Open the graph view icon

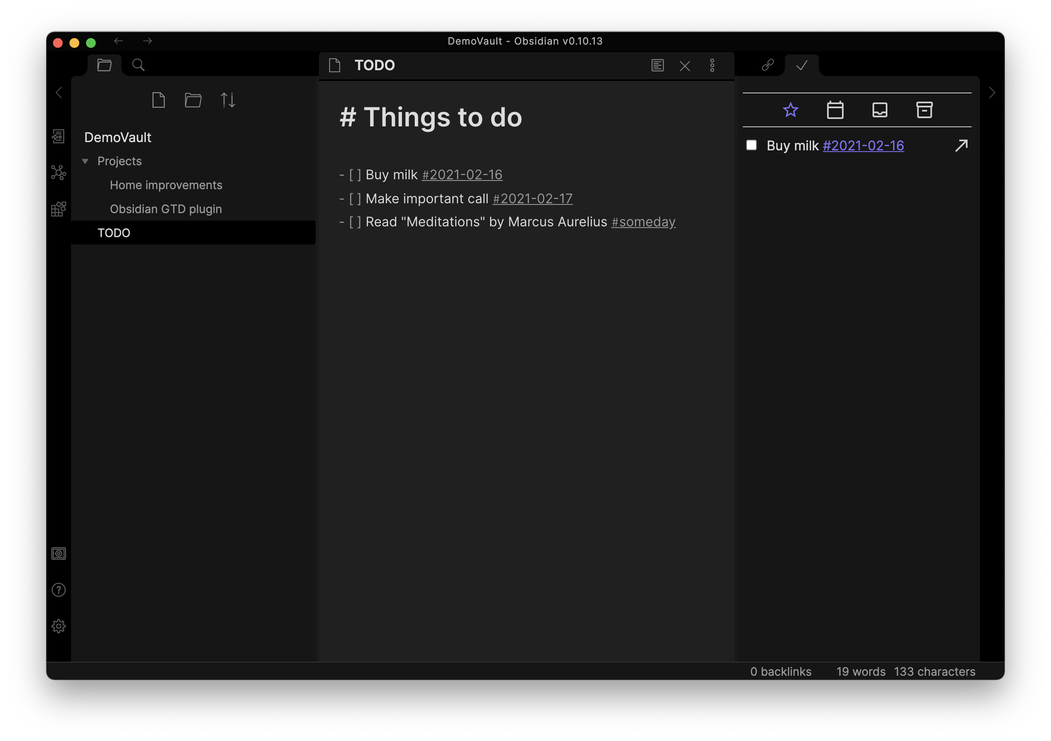(59, 173)
